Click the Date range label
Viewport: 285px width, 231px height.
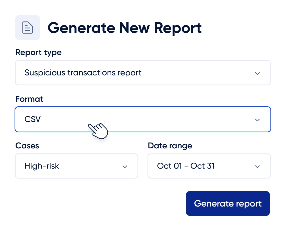[170, 146]
